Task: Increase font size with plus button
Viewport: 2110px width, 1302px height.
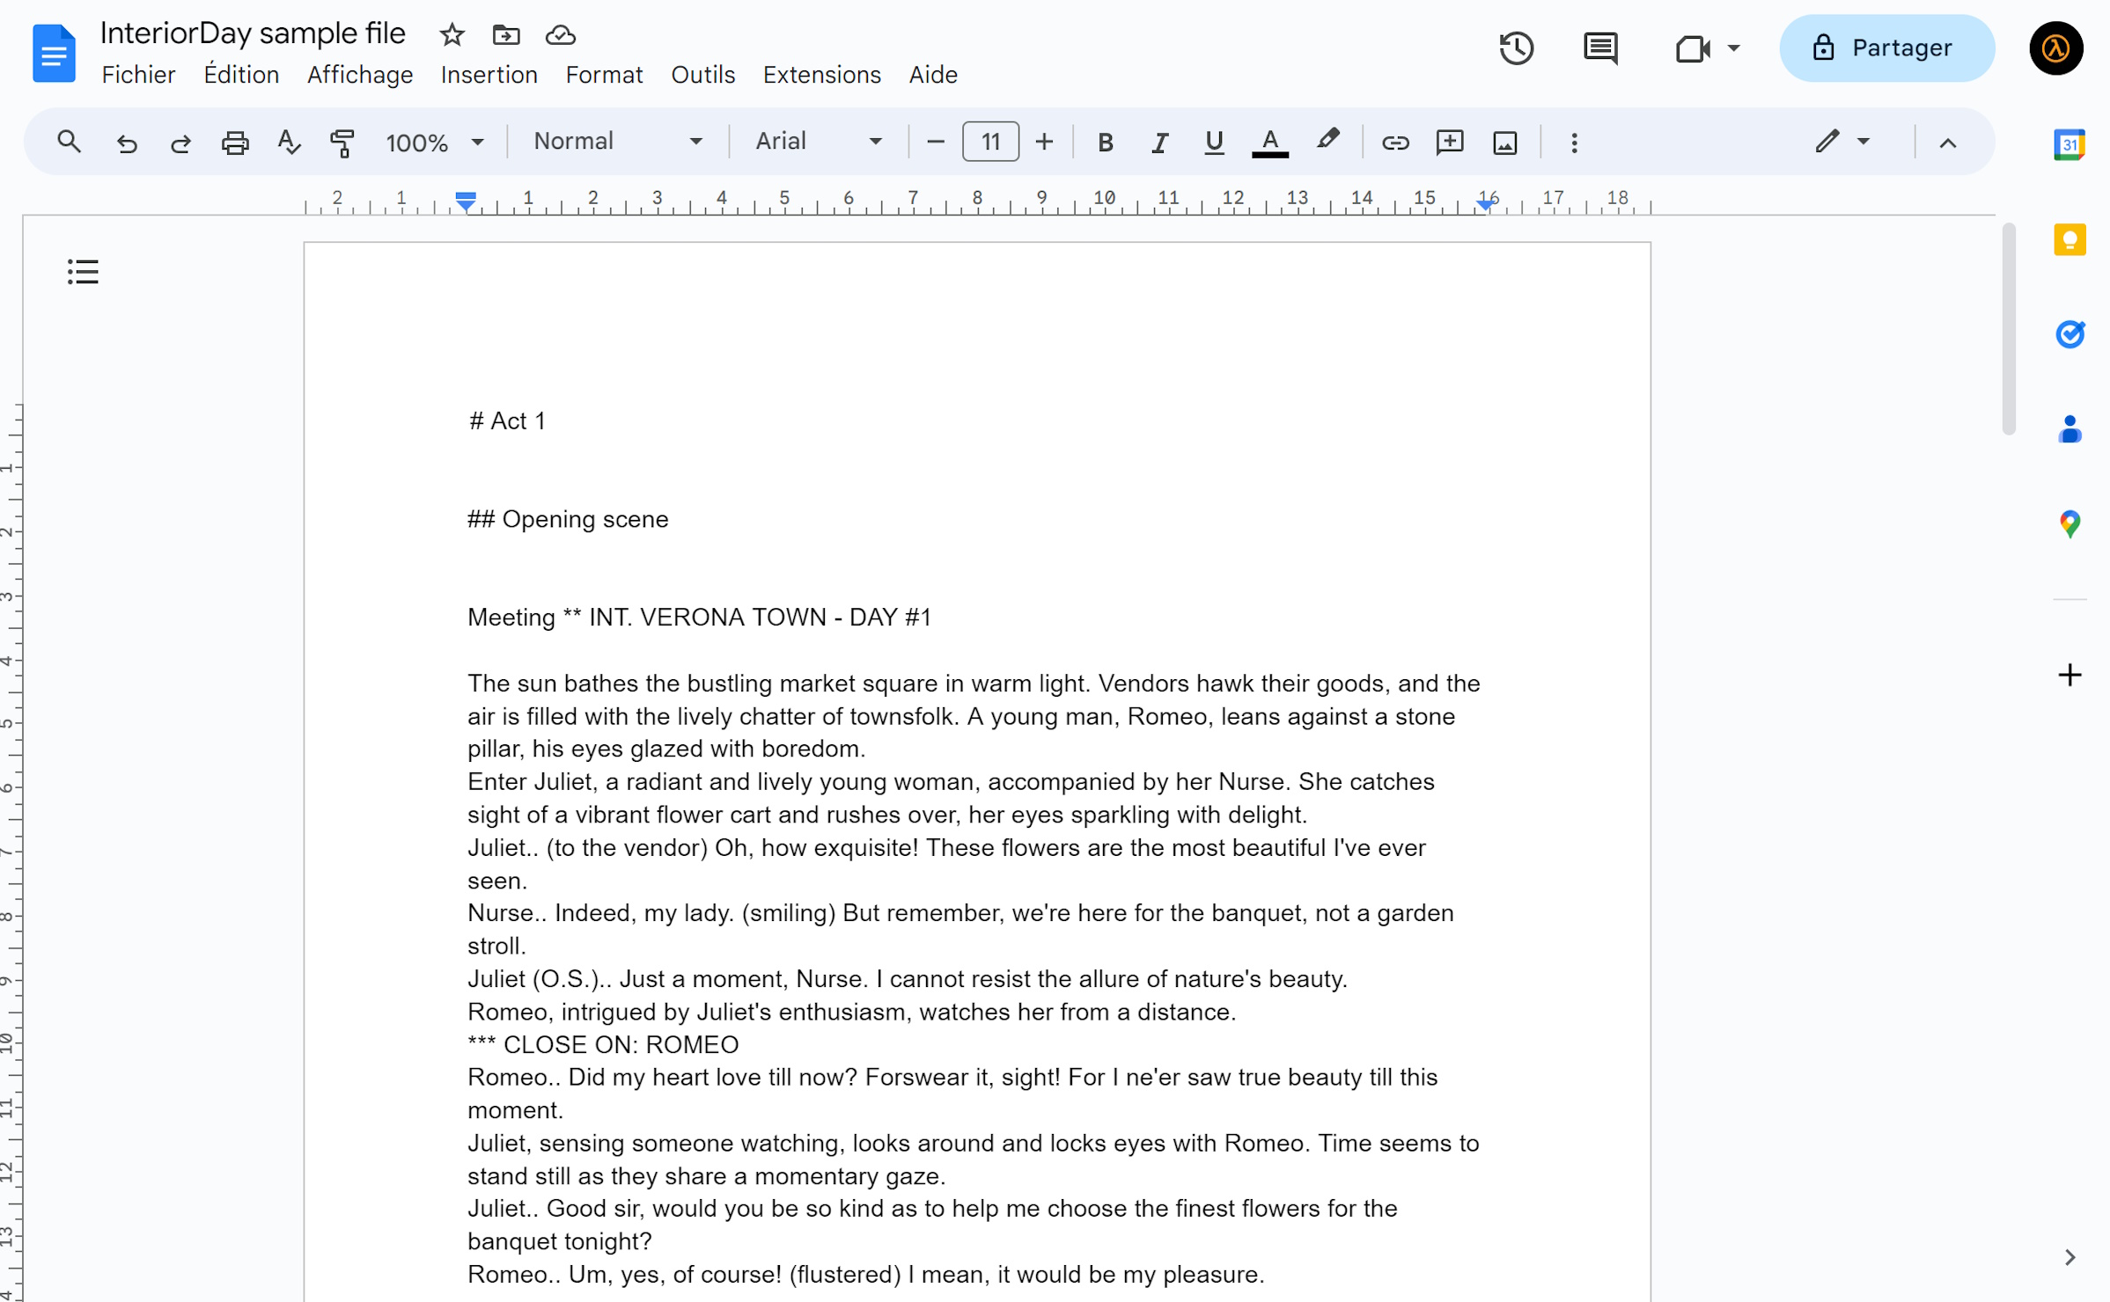Action: click(x=1044, y=142)
